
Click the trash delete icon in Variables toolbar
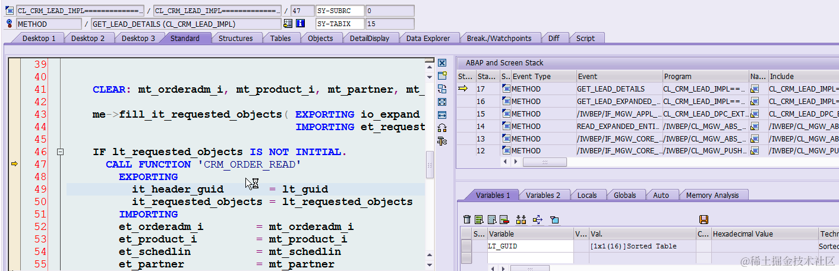pos(467,220)
